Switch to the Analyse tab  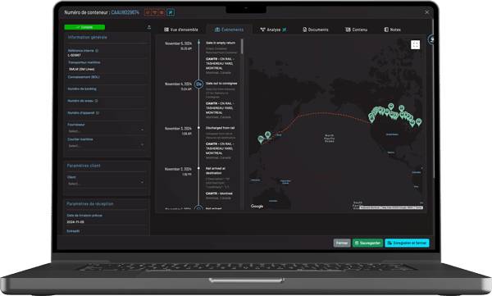pyautogui.click(x=273, y=30)
